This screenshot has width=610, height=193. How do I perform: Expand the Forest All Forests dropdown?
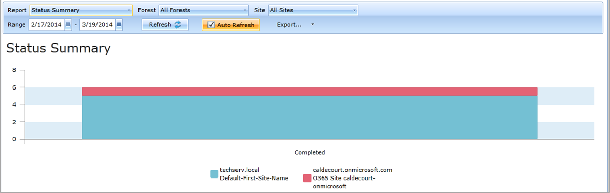pyautogui.click(x=203, y=10)
